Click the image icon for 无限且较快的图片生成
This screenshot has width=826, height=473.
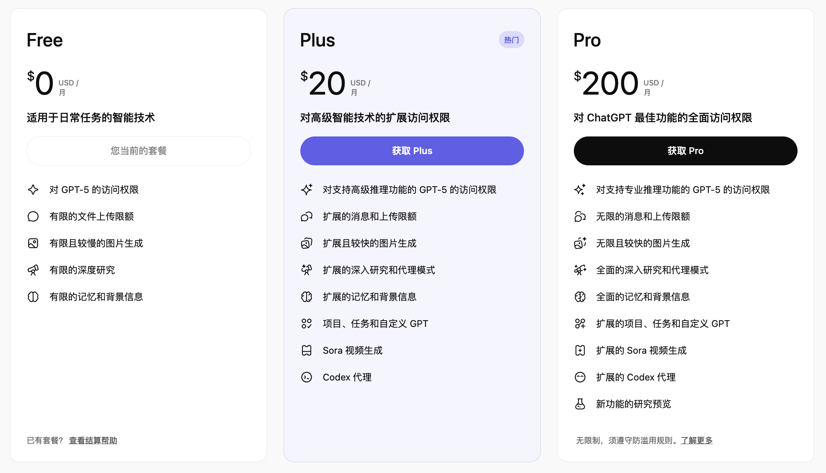click(x=580, y=243)
